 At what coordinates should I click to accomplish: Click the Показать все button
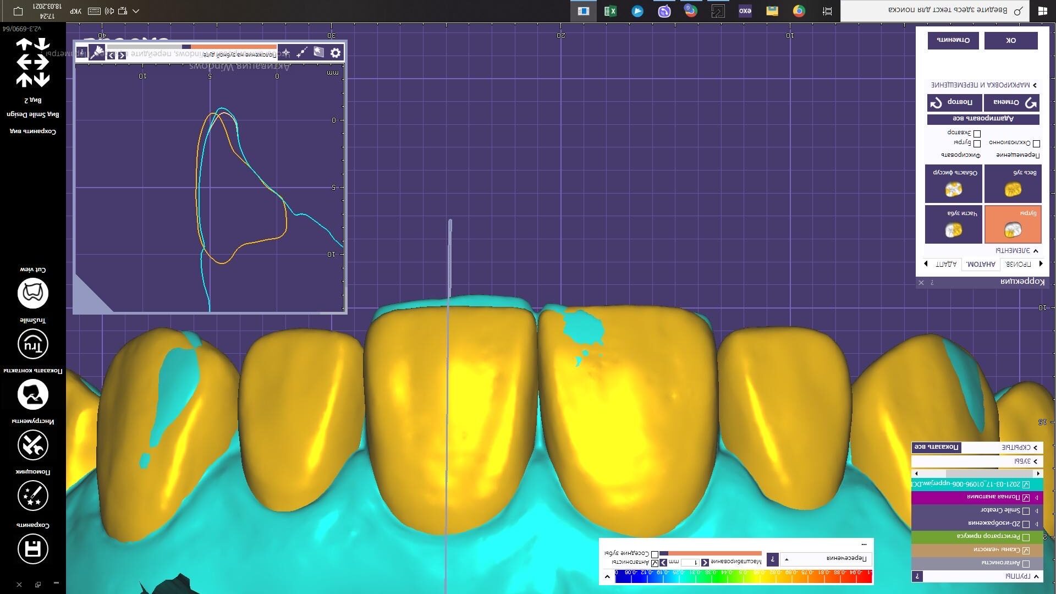936,447
